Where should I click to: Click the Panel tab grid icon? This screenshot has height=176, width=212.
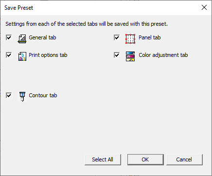click(130, 39)
